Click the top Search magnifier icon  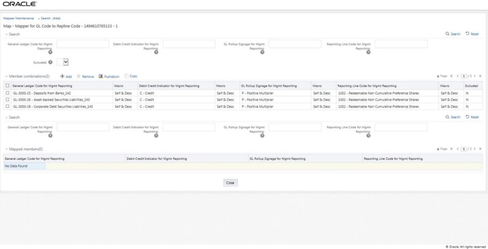pos(447,34)
